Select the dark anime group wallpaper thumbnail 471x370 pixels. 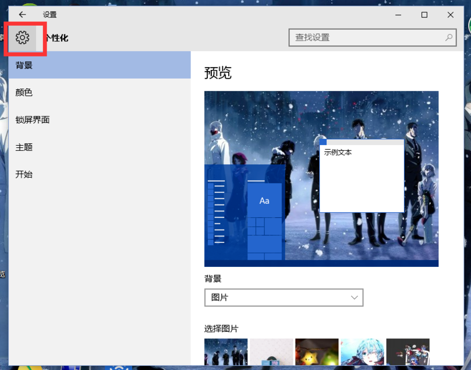click(408, 351)
